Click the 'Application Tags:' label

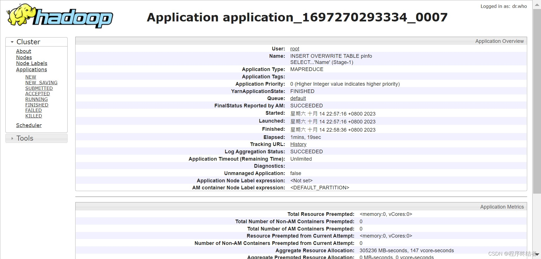[x=263, y=77]
